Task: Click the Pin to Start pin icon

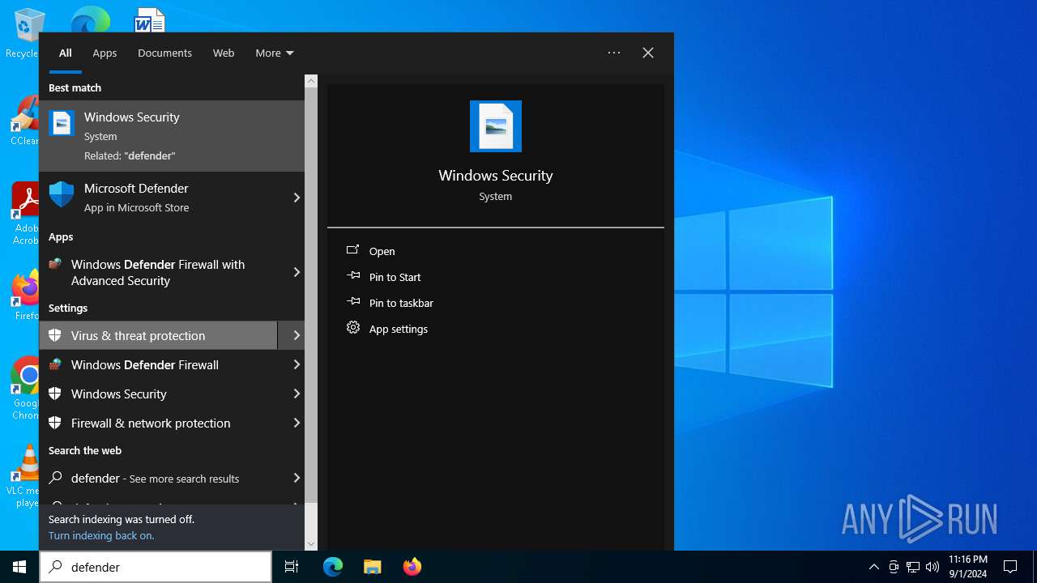Action: (352, 276)
